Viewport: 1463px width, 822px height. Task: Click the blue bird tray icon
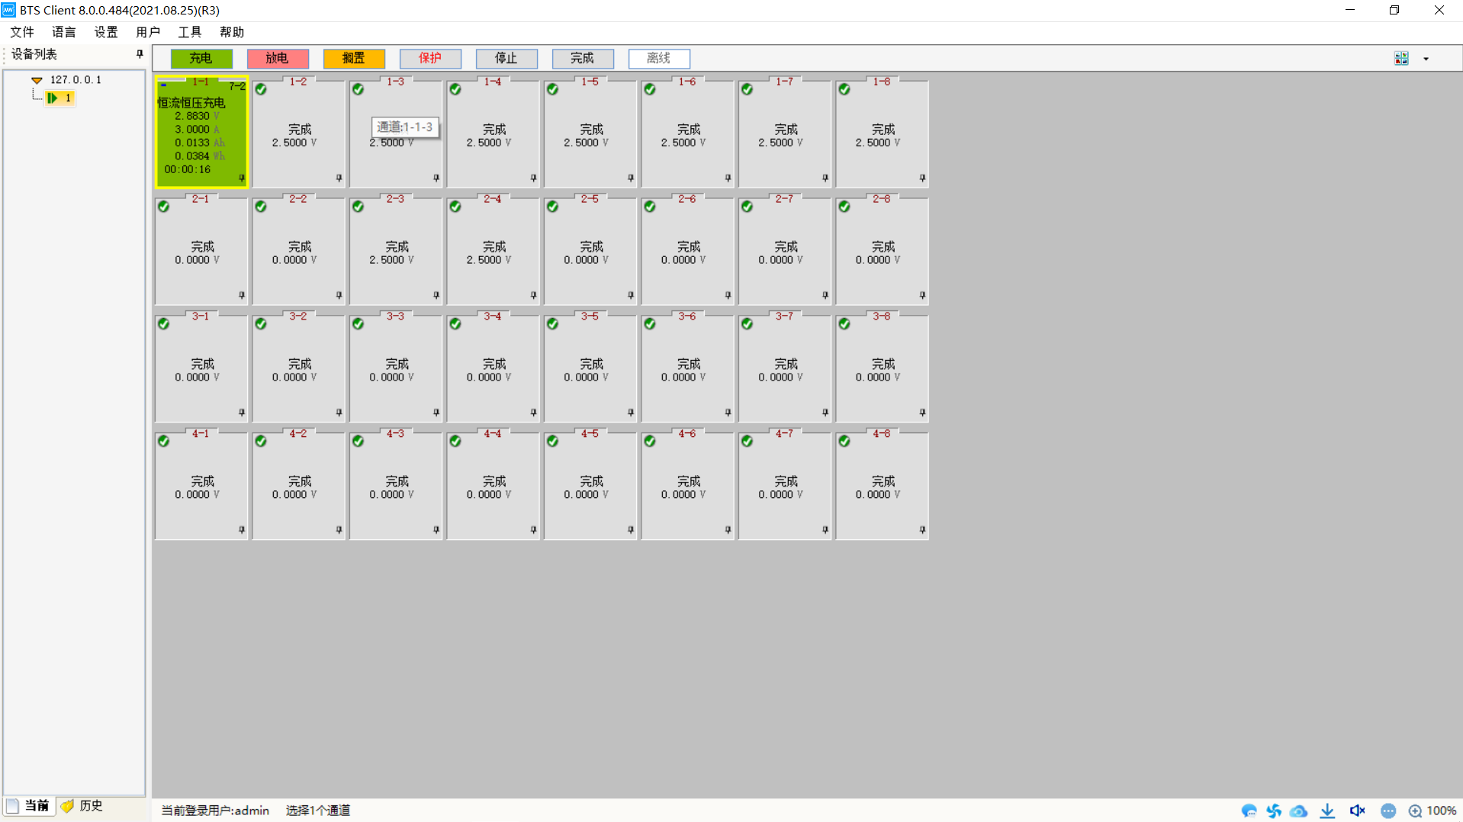click(1249, 811)
